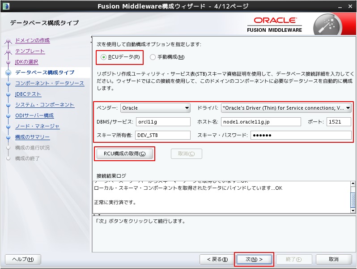Click the step bullet icon for JDBCテスト
Screen dimensions: 357x269
click(x=8, y=94)
